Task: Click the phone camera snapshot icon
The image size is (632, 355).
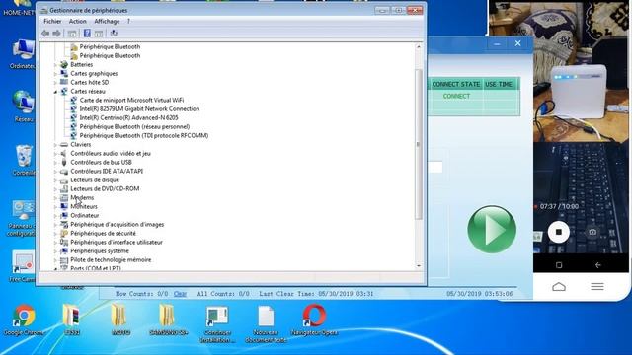Action: pos(592,232)
